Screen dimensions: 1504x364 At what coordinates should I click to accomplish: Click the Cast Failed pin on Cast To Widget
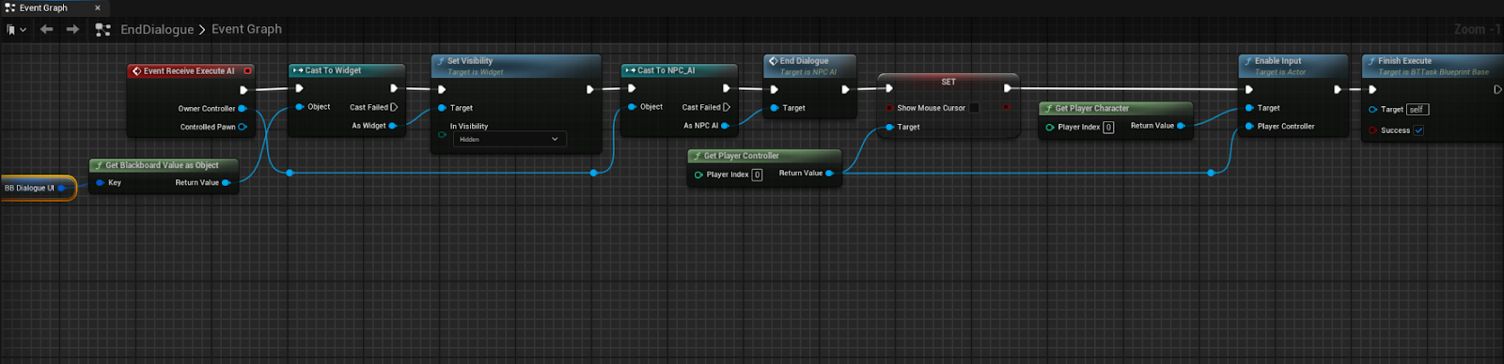[x=394, y=107]
